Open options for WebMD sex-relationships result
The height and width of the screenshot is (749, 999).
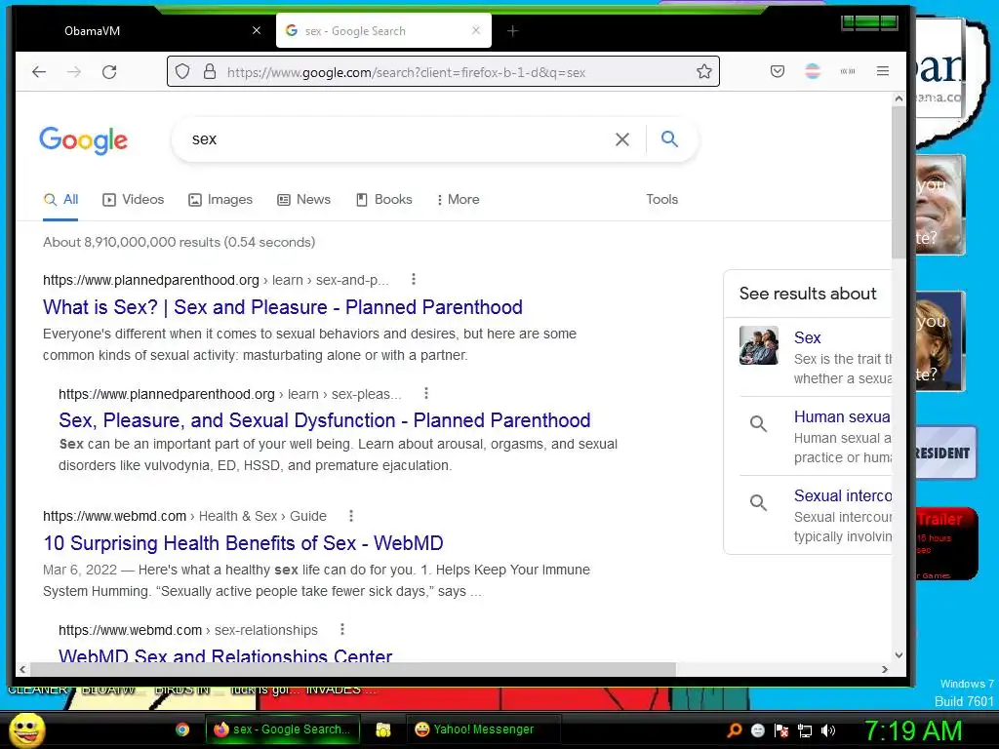pos(342,629)
